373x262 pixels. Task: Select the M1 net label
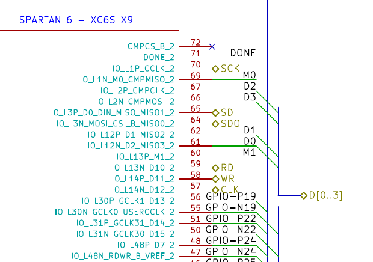point(249,152)
